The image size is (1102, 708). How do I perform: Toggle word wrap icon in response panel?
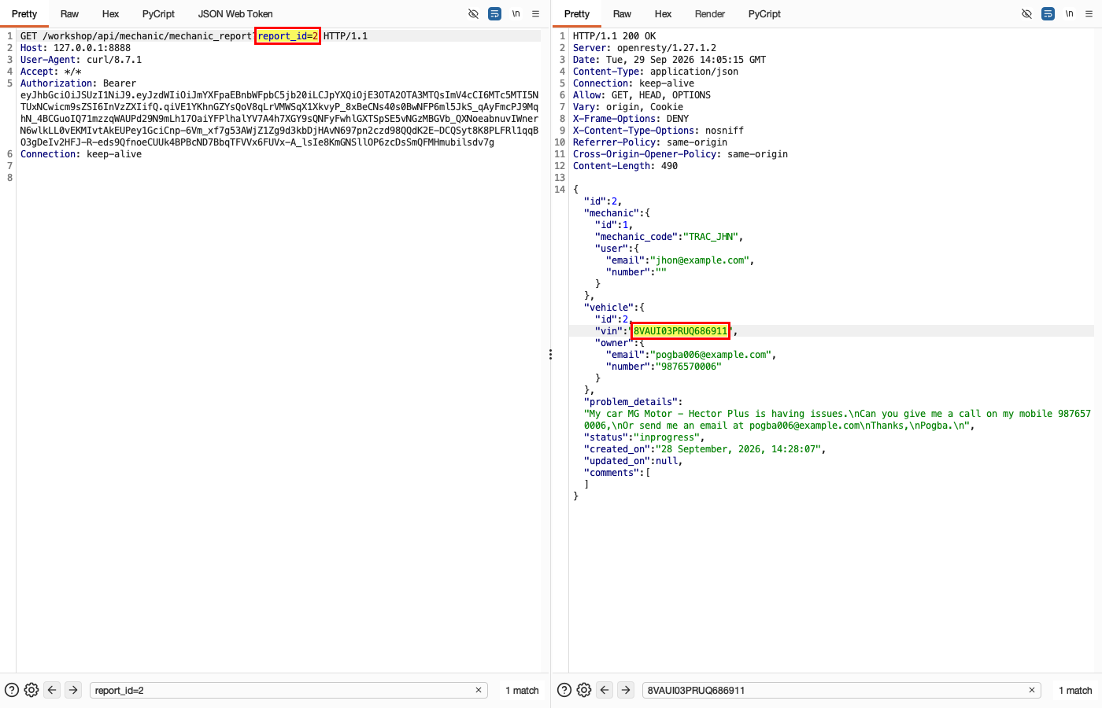[1048, 14]
